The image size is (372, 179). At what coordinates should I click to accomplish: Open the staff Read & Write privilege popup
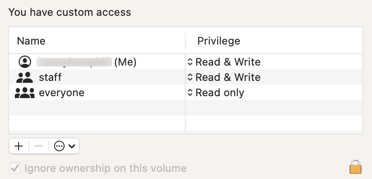(225, 77)
